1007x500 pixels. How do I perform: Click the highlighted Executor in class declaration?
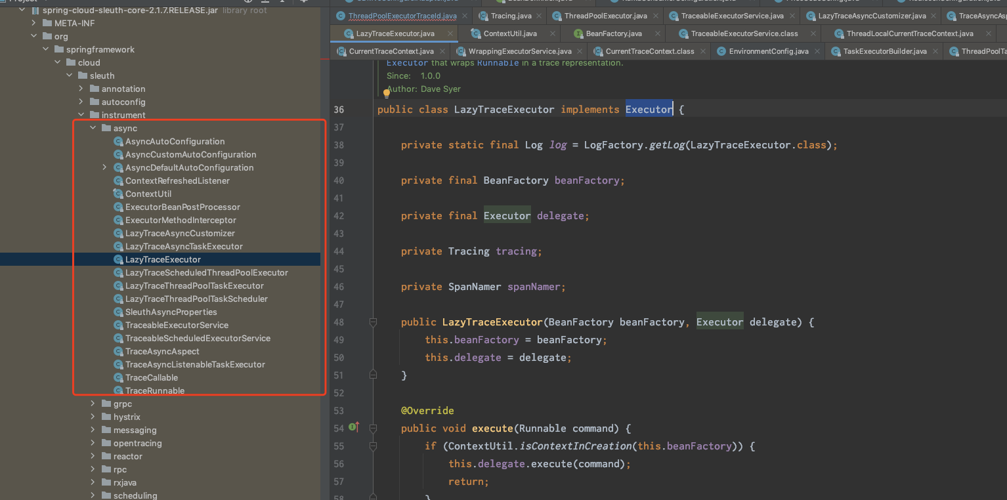coord(649,110)
